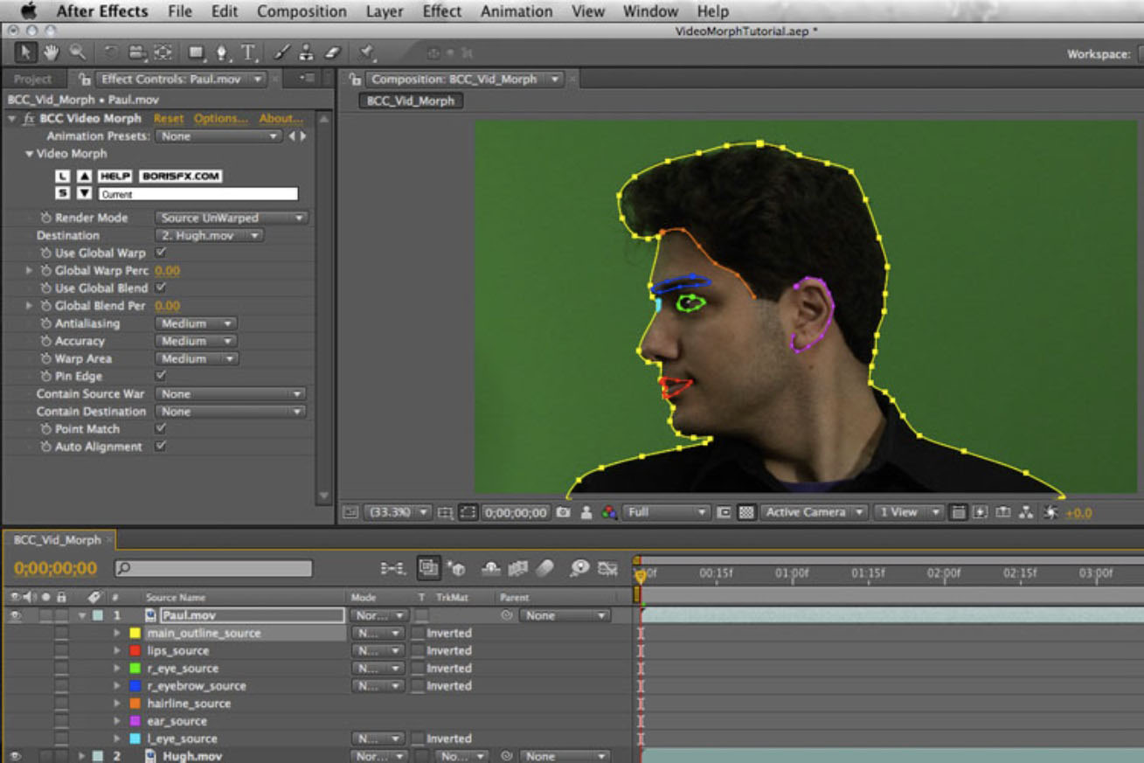Open the Antialiasing Medium dropdown

(196, 323)
